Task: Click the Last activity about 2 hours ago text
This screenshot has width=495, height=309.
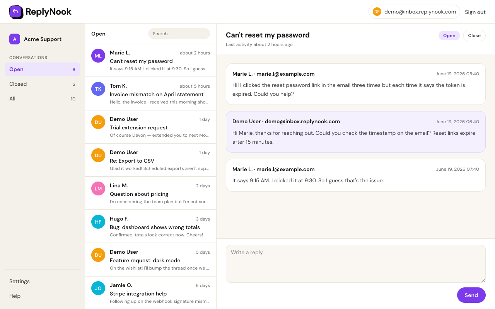Action: 259,44
